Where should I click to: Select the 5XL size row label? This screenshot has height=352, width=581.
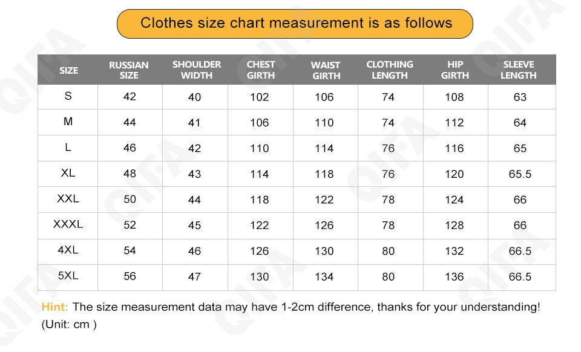point(68,276)
